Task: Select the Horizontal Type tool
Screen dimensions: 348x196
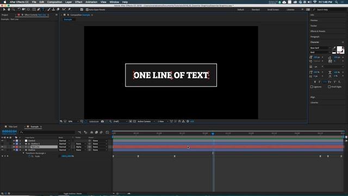Action: [43, 10]
